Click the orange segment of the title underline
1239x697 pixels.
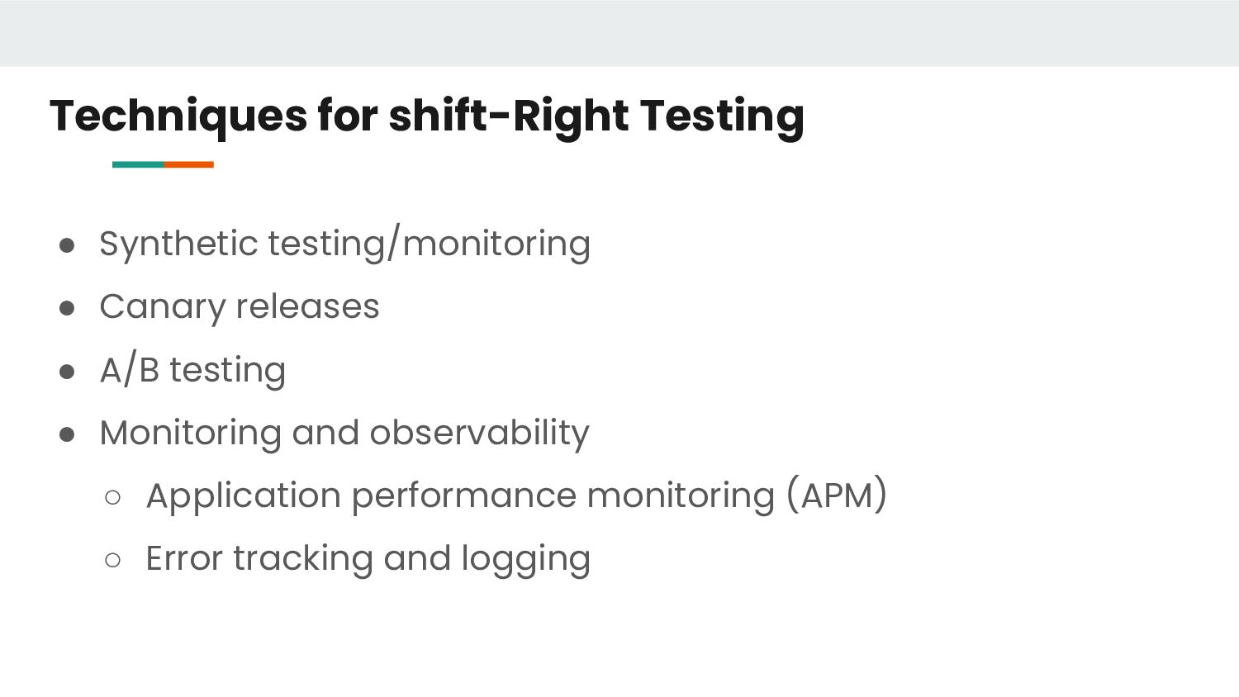(189, 164)
